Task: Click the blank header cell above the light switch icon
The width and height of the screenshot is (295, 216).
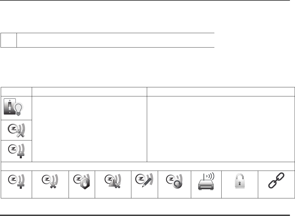Action: (16, 92)
